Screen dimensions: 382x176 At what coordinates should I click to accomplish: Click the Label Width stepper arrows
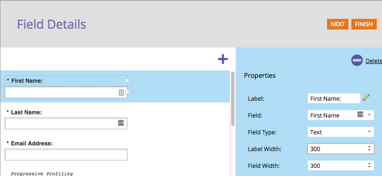369,148
